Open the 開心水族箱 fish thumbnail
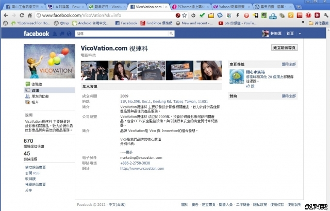Image resolution: width=330 pixels, height=211 pixels. click(x=237, y=76)
